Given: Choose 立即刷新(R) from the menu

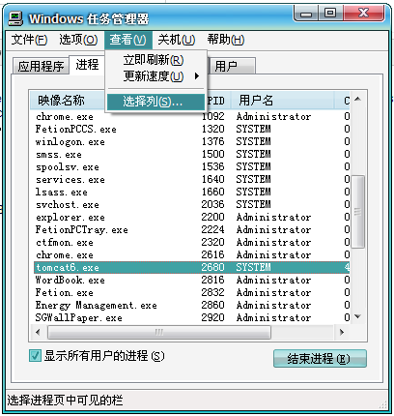Looking at the screenshot, I should pyautogui.click(x=155, y=60).
